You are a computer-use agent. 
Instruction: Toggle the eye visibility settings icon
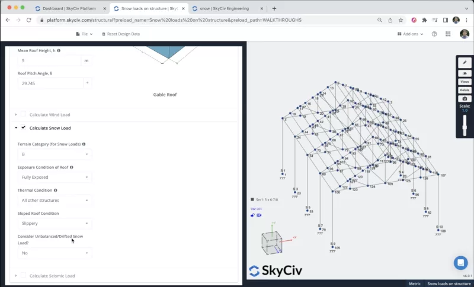pyautogui.click(x=465, y=73)
